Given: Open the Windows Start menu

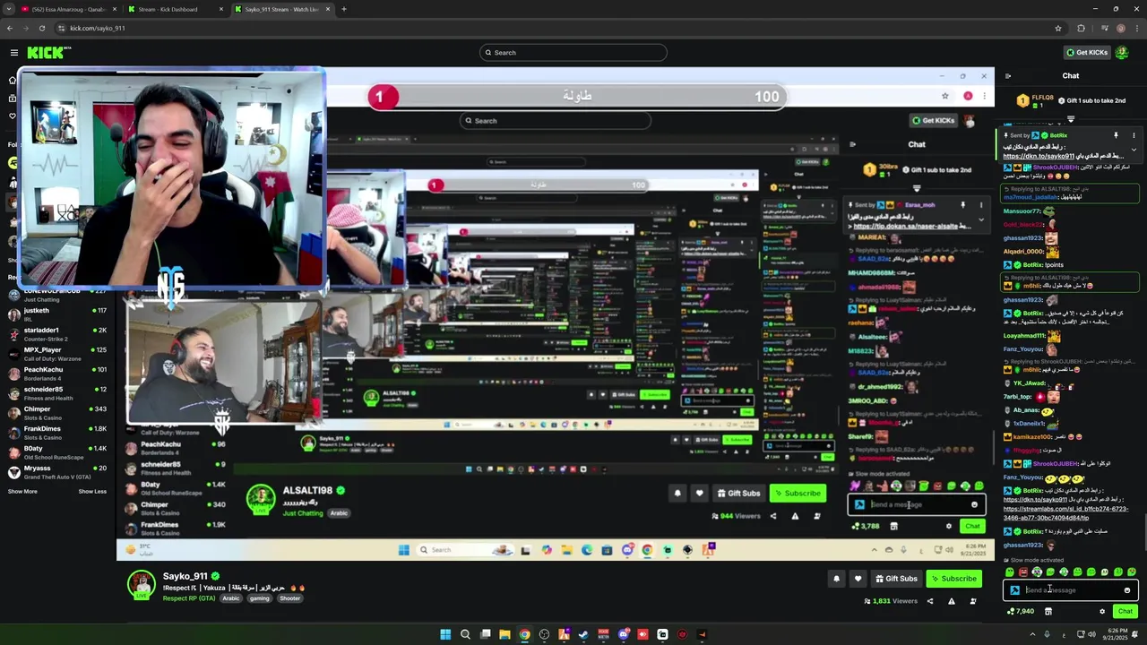Looking at the screenshot, I should (445, 634).
